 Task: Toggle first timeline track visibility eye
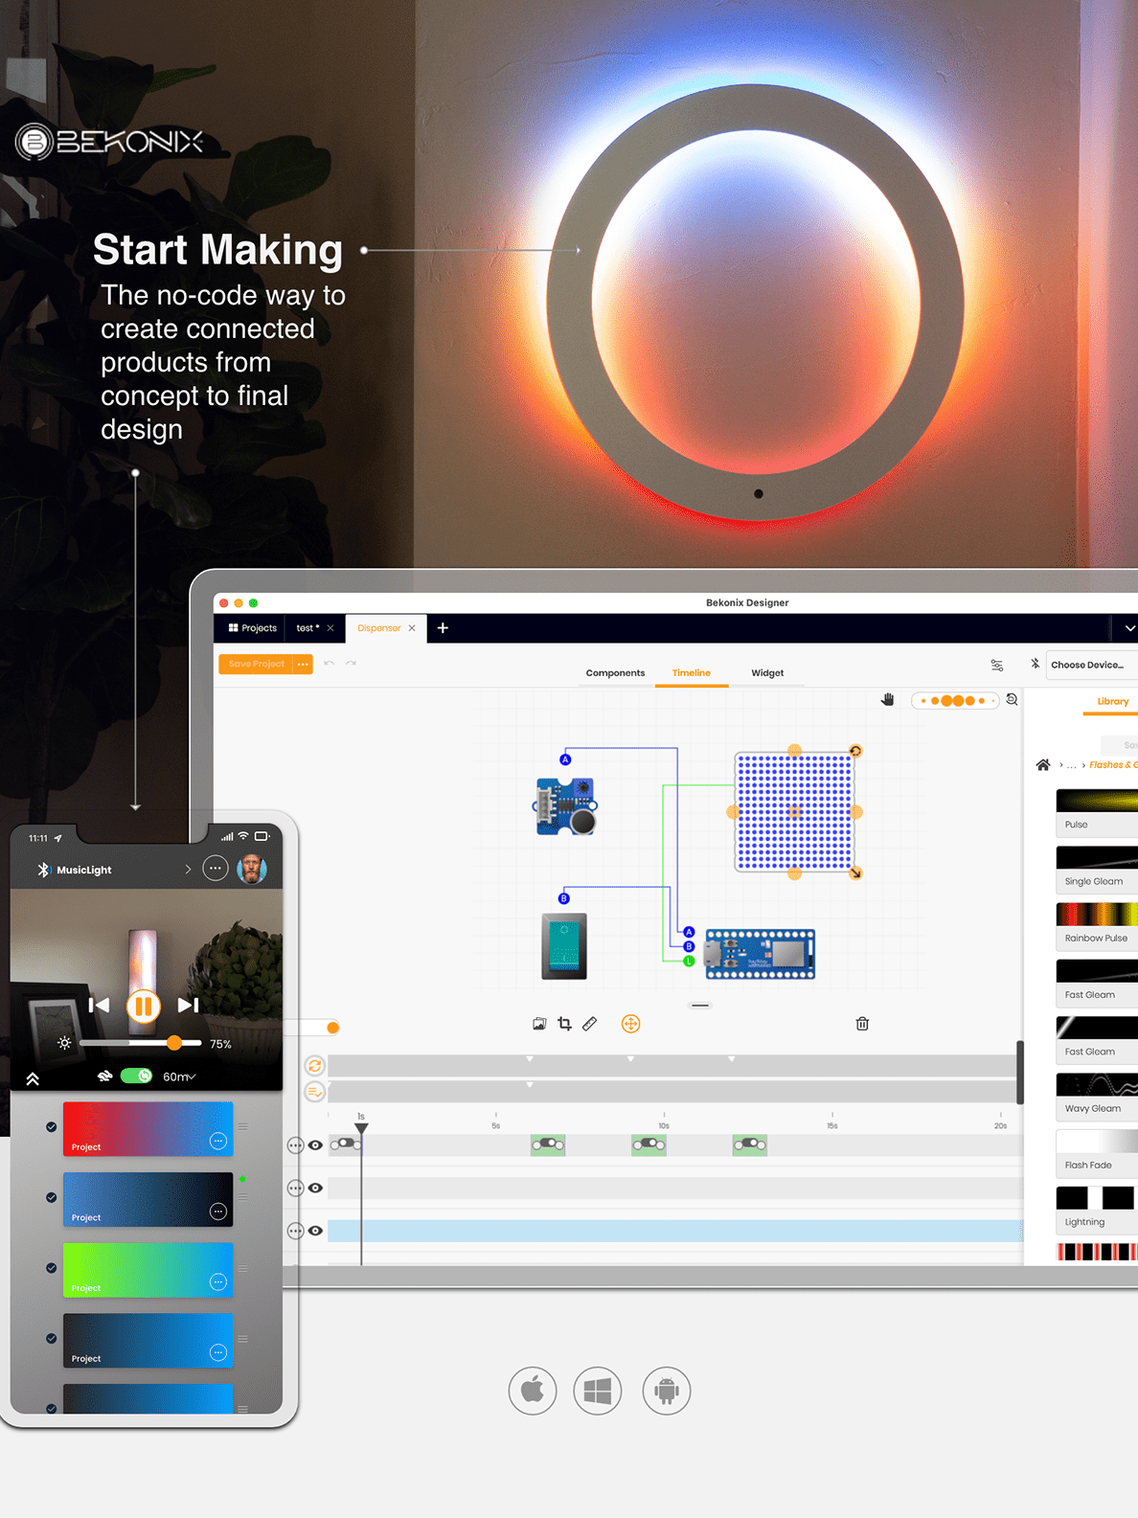[x=315, y=1145]
